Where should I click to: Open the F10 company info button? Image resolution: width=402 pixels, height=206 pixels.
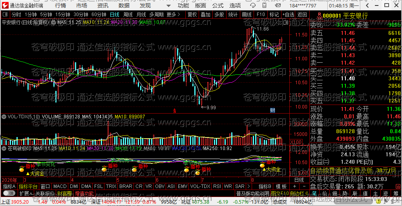coord(261,14)
